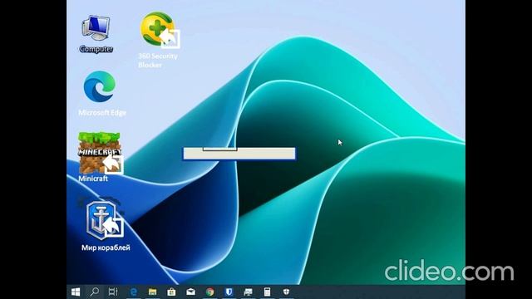This screenshot has width=532, height=299.
Task: Open Task View in the taskbar
Action: click(113, 292)
